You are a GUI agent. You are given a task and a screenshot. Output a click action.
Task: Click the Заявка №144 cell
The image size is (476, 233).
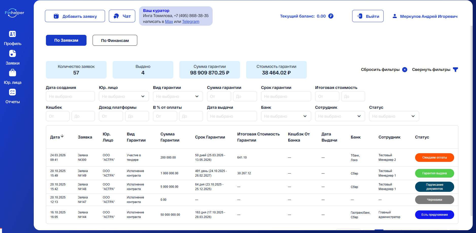(83, 215)
